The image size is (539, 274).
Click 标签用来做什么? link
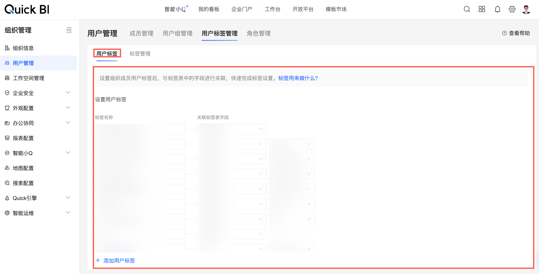(298, 78)
